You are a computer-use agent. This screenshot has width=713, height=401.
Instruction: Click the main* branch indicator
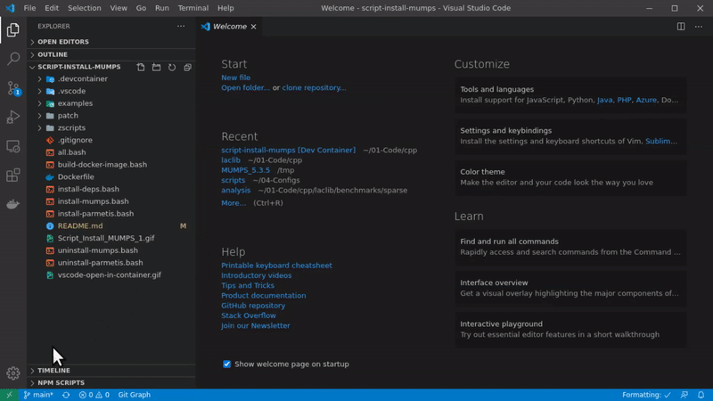pos(38,395)
